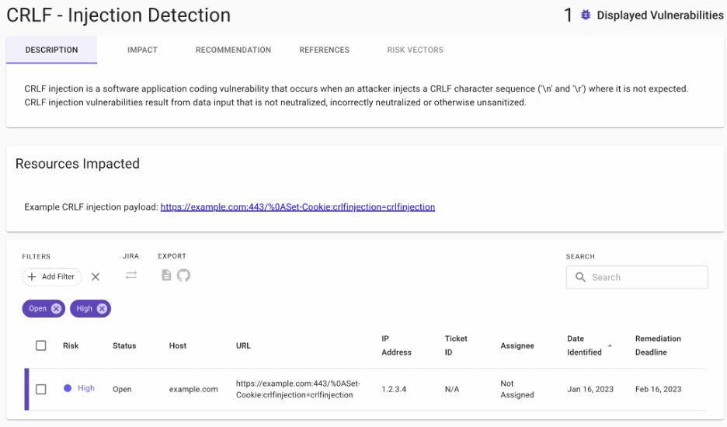The width and height of the screenshot is (727, 427).
Task: Open the Recommendation tab
Action: (233, 50)
